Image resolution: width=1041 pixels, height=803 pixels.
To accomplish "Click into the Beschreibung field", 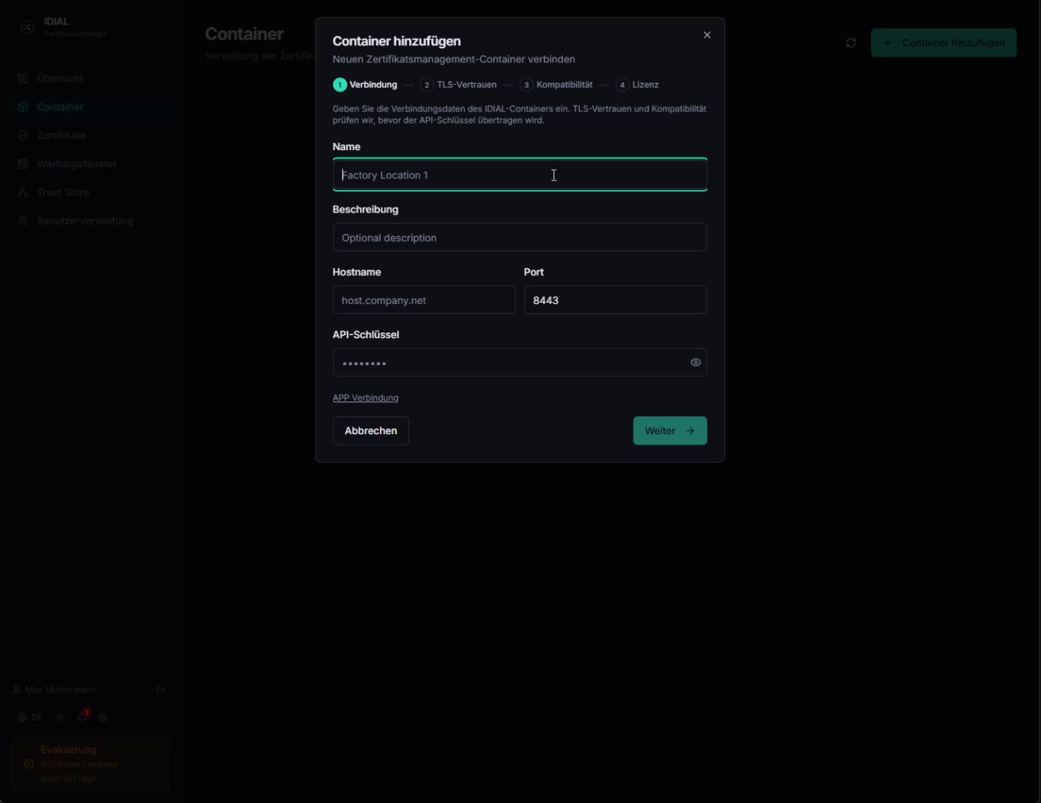I will [x=520, y=237].
